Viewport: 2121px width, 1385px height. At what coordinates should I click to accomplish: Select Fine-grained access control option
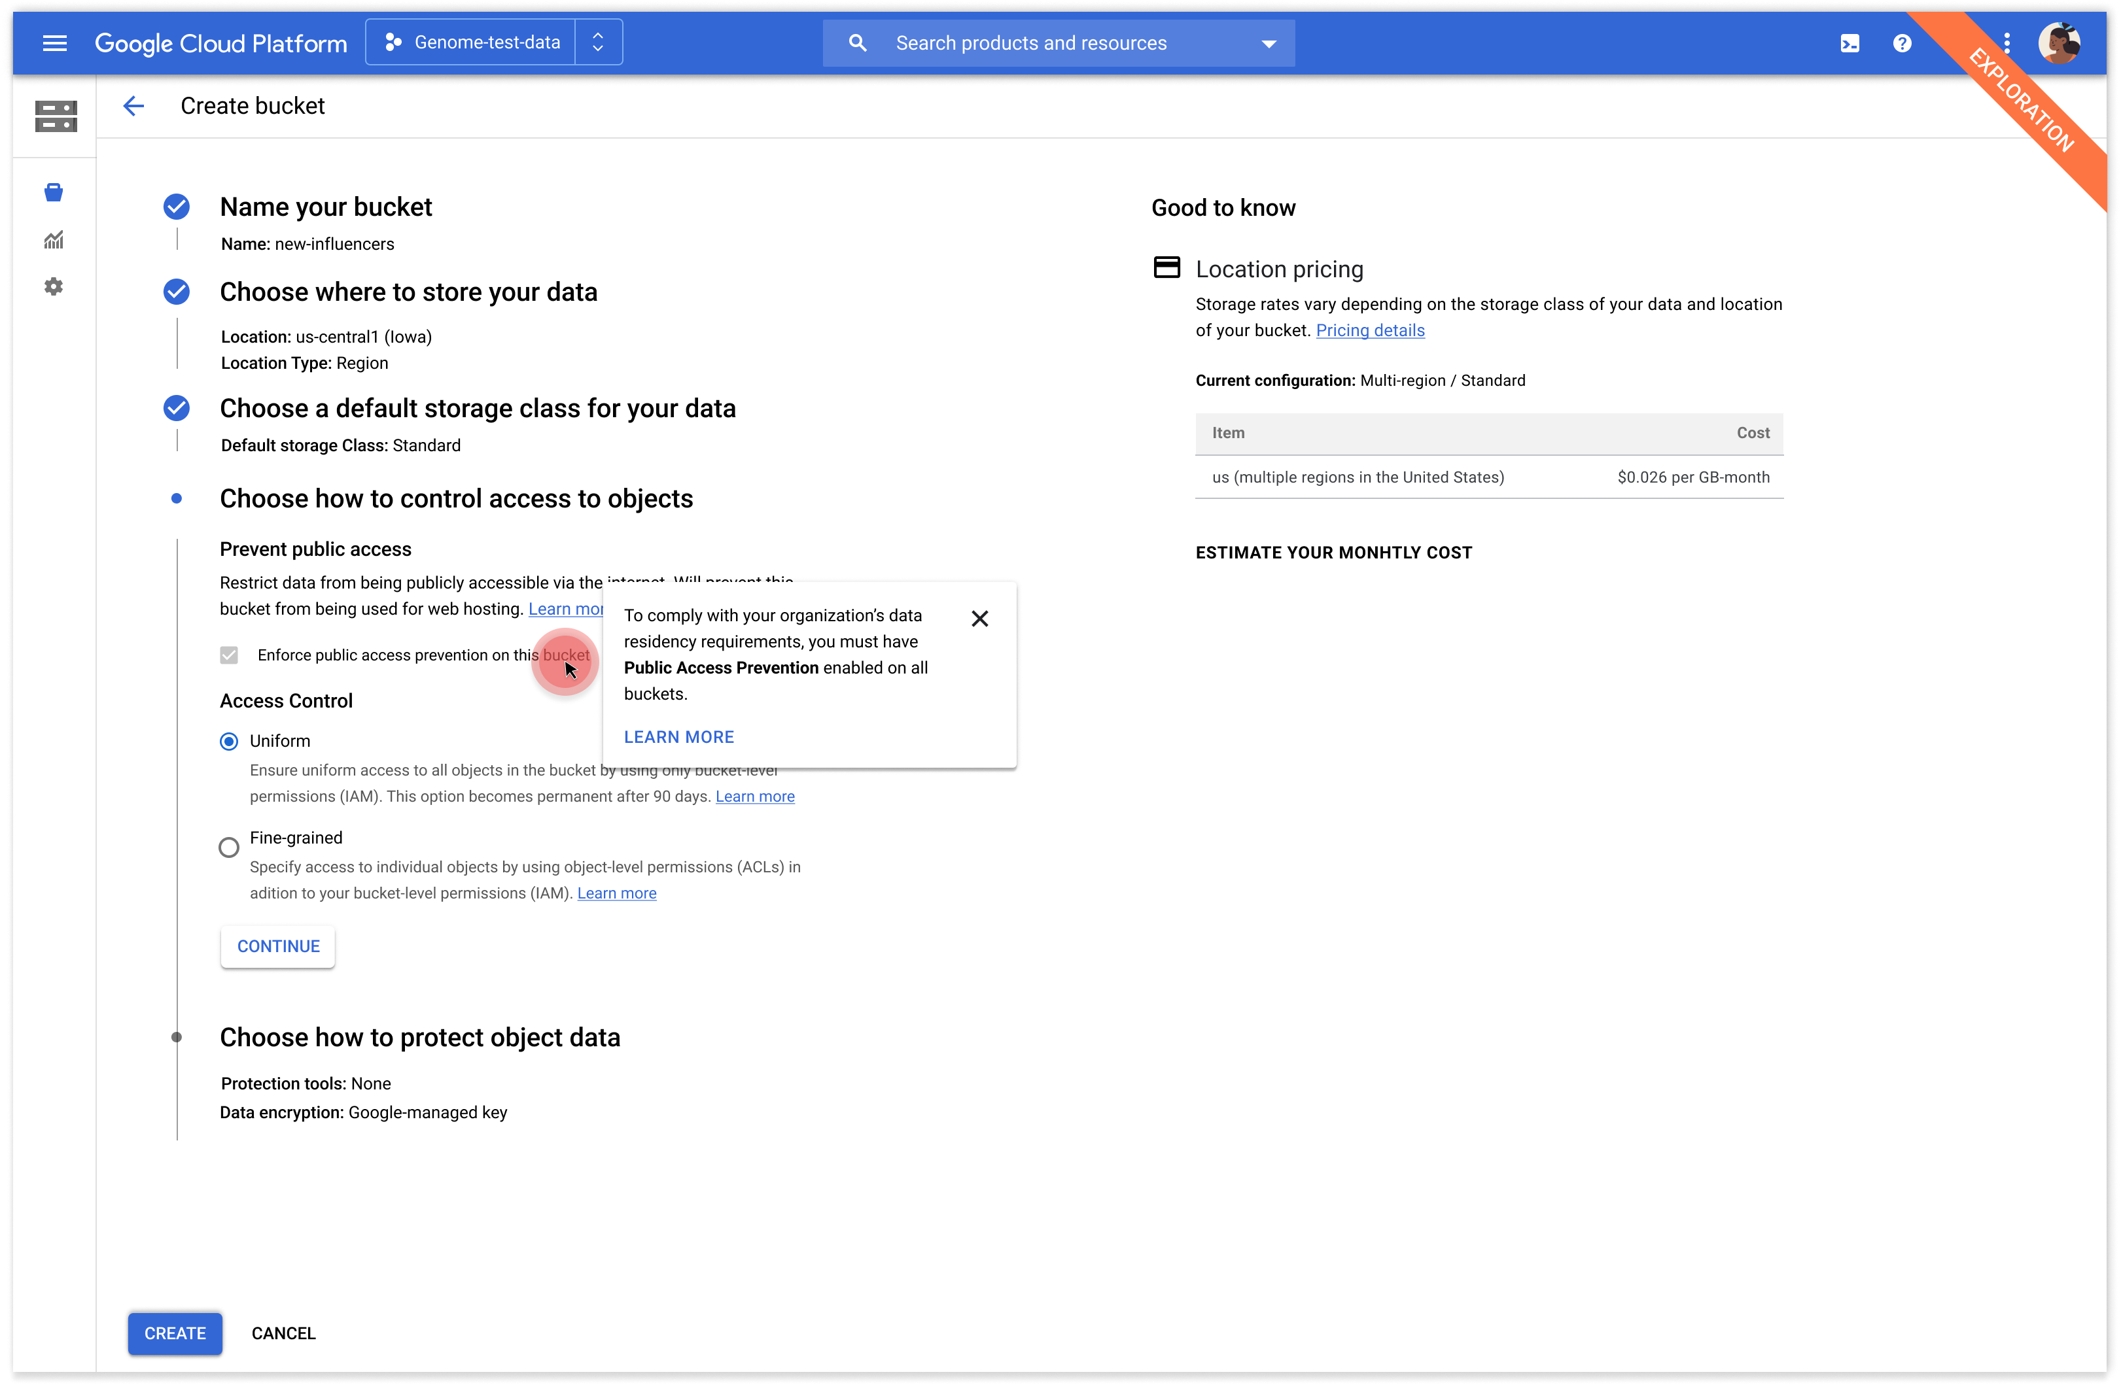tap(229, 847)
